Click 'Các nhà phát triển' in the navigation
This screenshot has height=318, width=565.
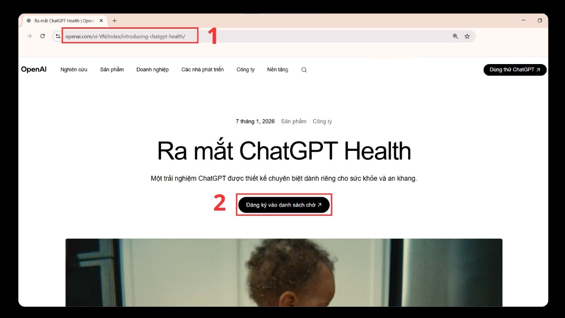click(202, 69)
